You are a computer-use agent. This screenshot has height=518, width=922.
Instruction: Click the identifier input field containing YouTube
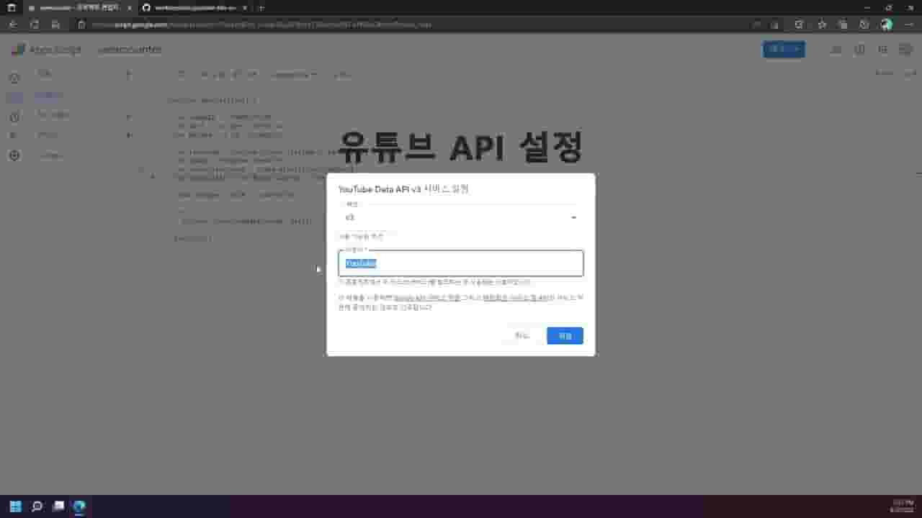(x=461, y=263)
